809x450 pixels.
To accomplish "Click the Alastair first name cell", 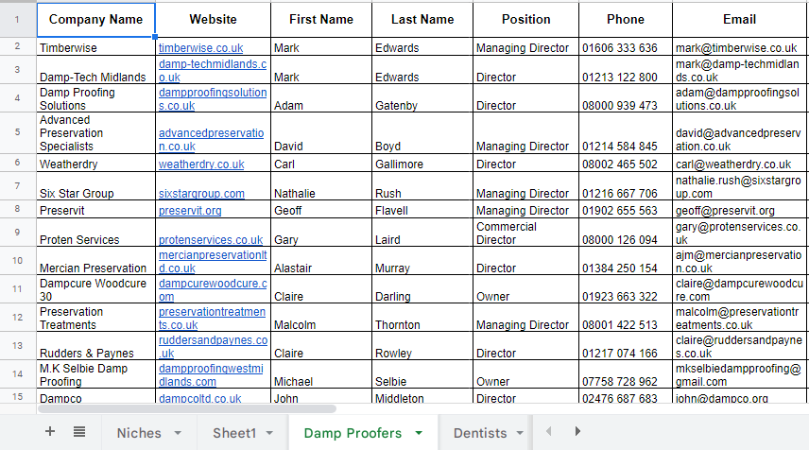I will click(321, 261).
